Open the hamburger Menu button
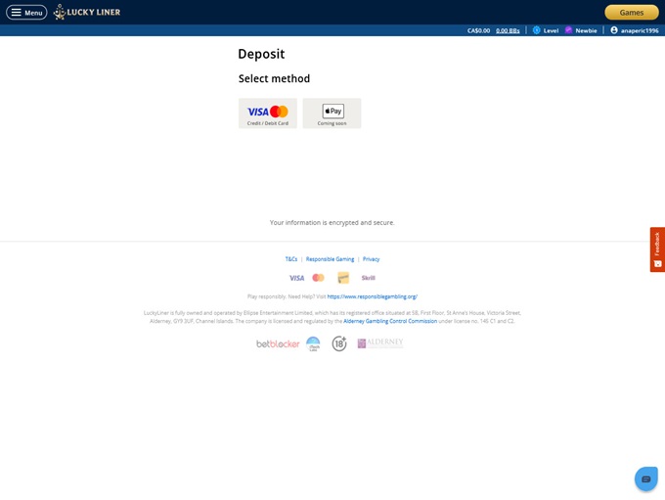 [x=26, y=13]
